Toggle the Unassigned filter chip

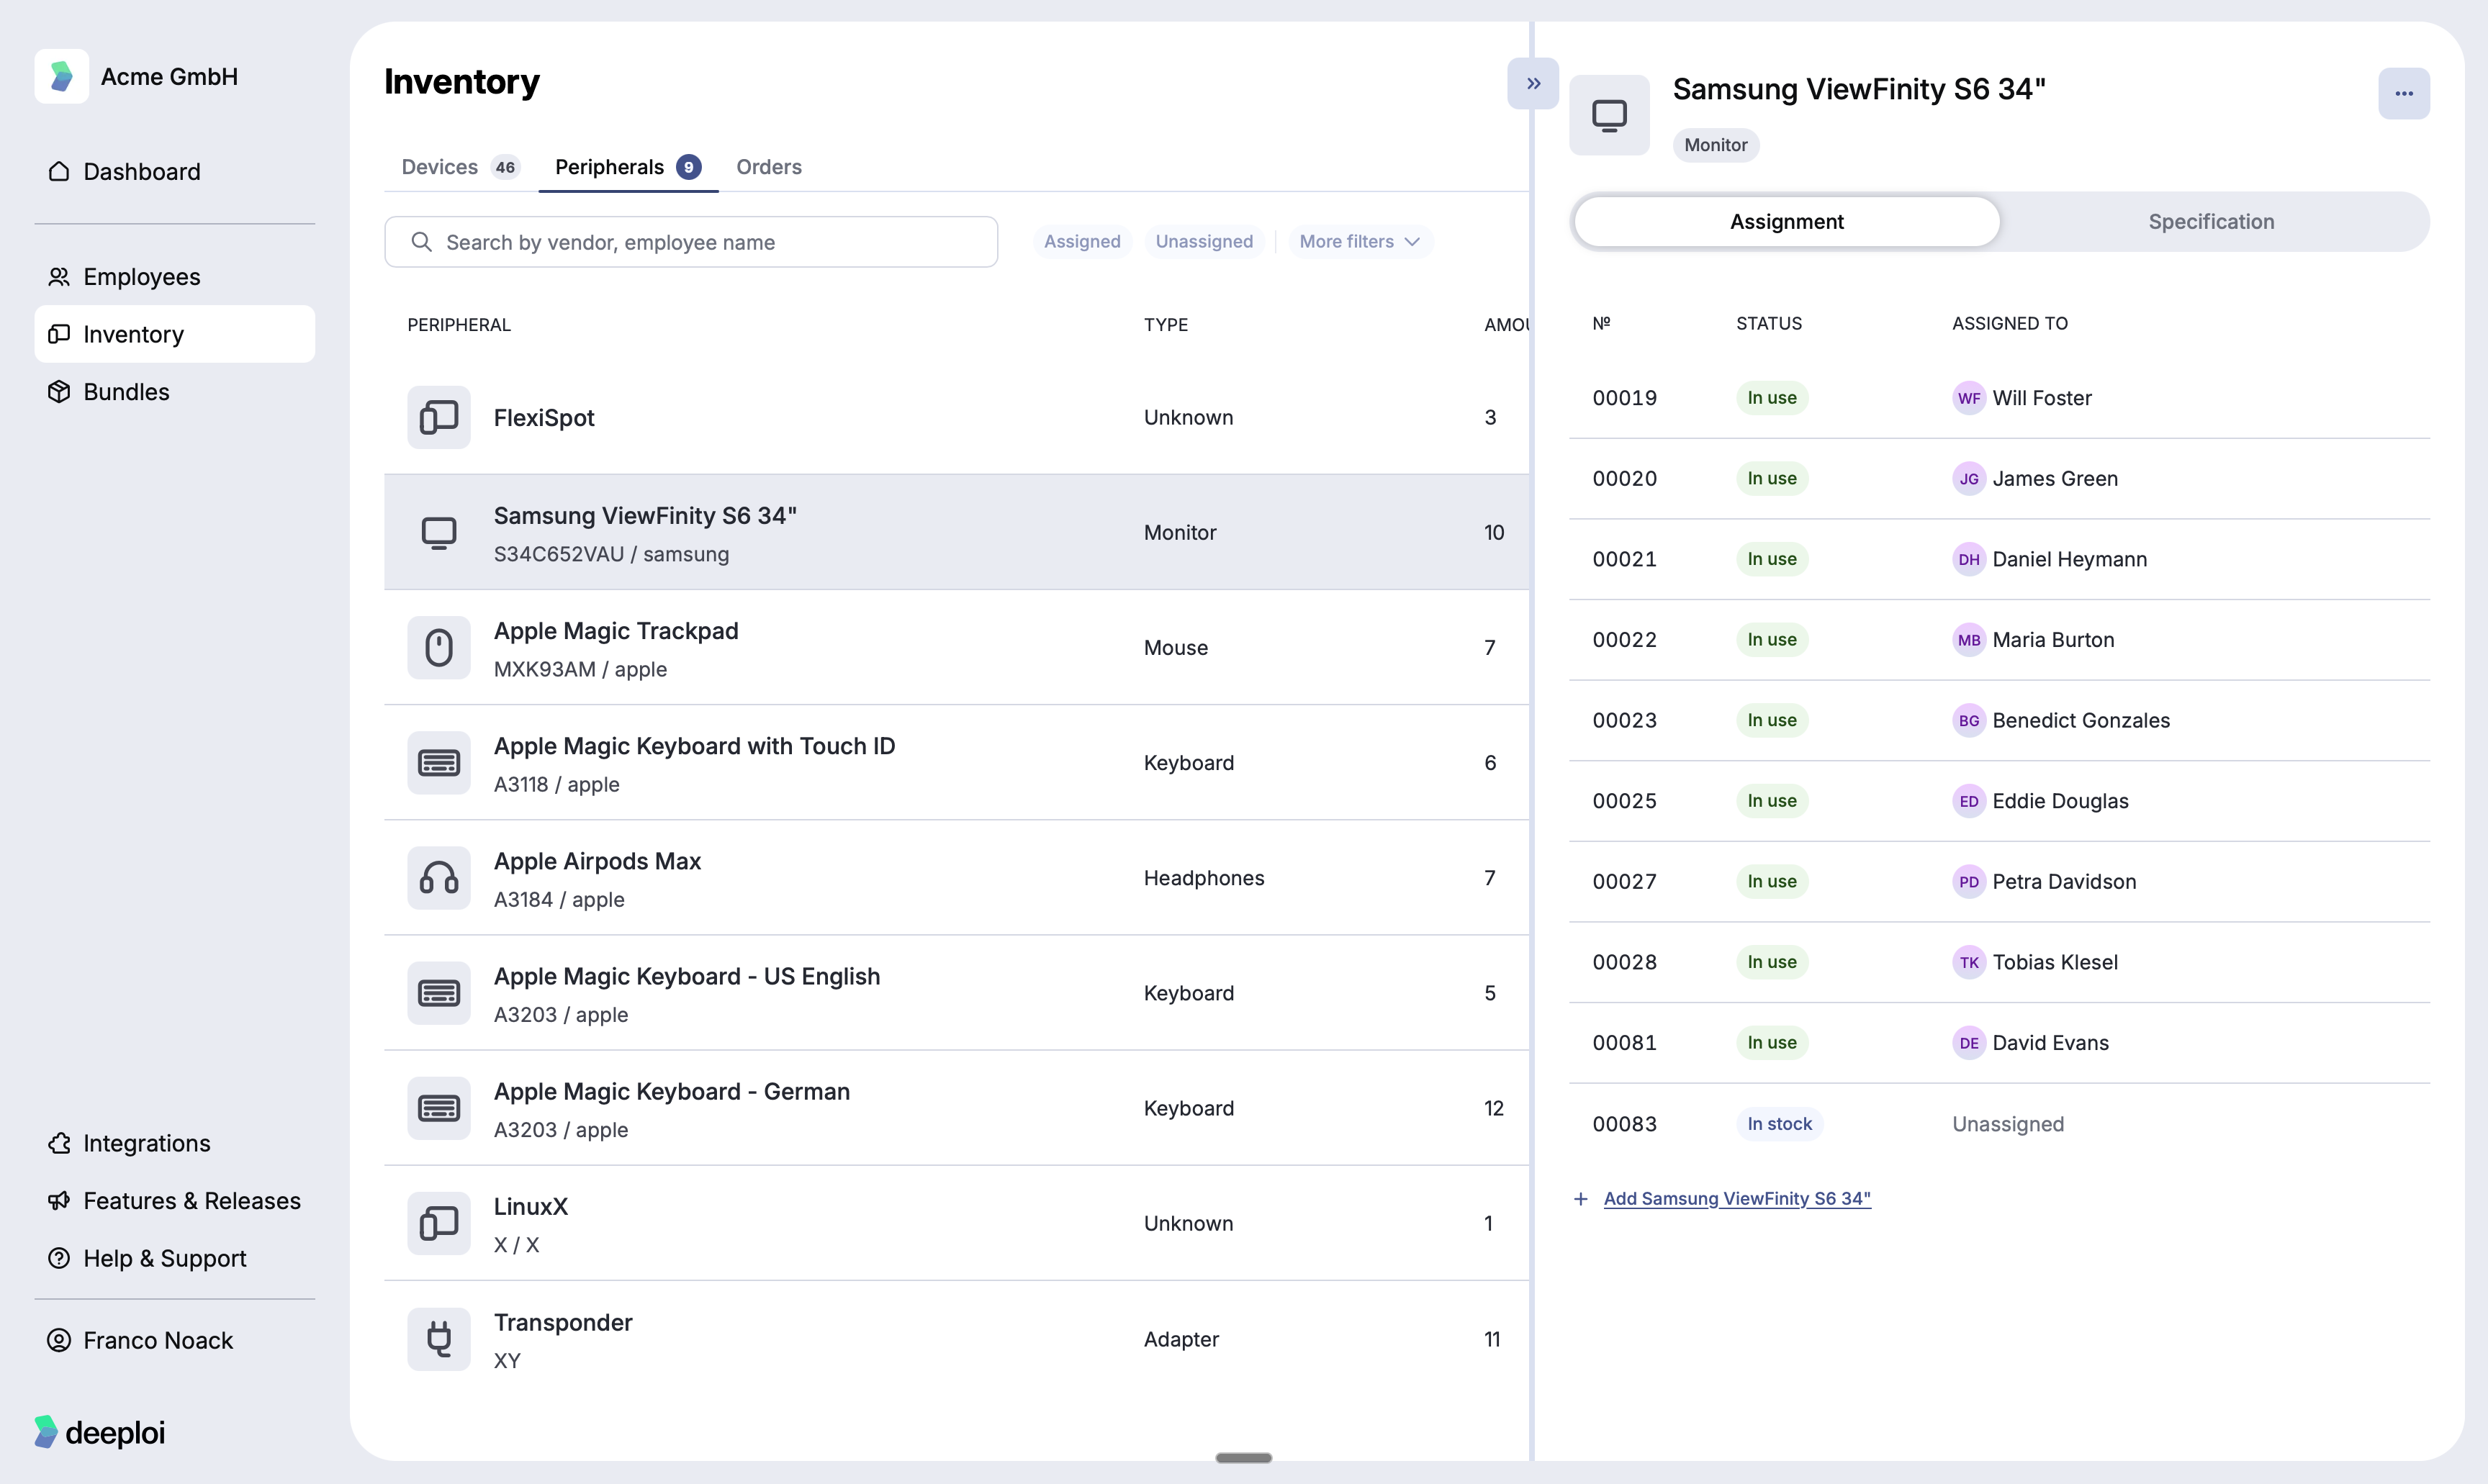click(1203, 242)
